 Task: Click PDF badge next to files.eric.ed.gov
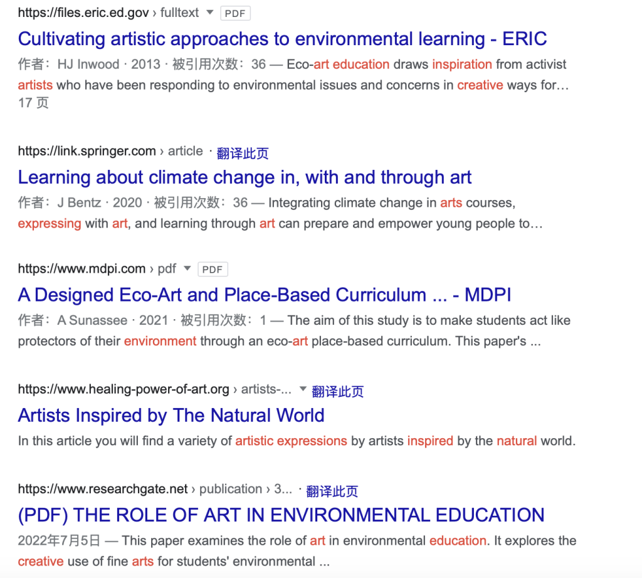tap(235, 13)
